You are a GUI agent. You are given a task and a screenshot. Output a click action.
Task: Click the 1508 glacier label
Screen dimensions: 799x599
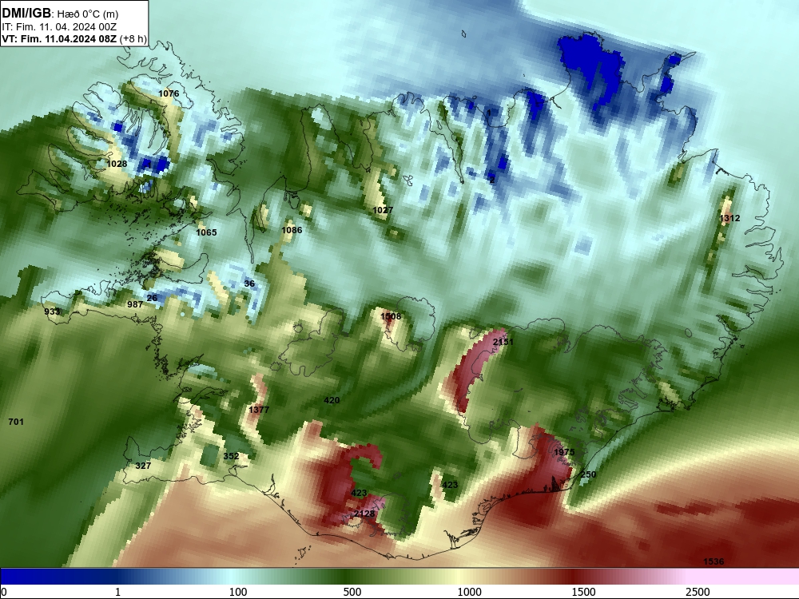pos(391,316)
